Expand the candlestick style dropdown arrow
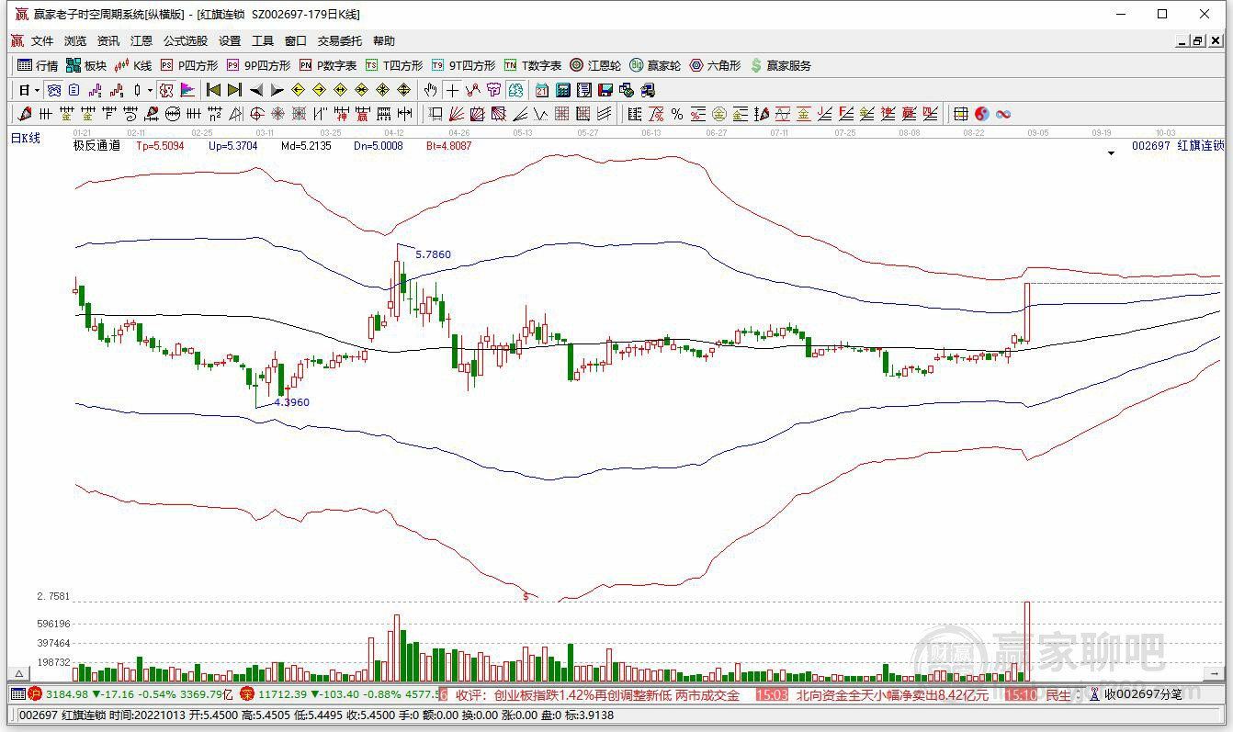Viewport: 1233px width, 732px height. coord(150,91)
